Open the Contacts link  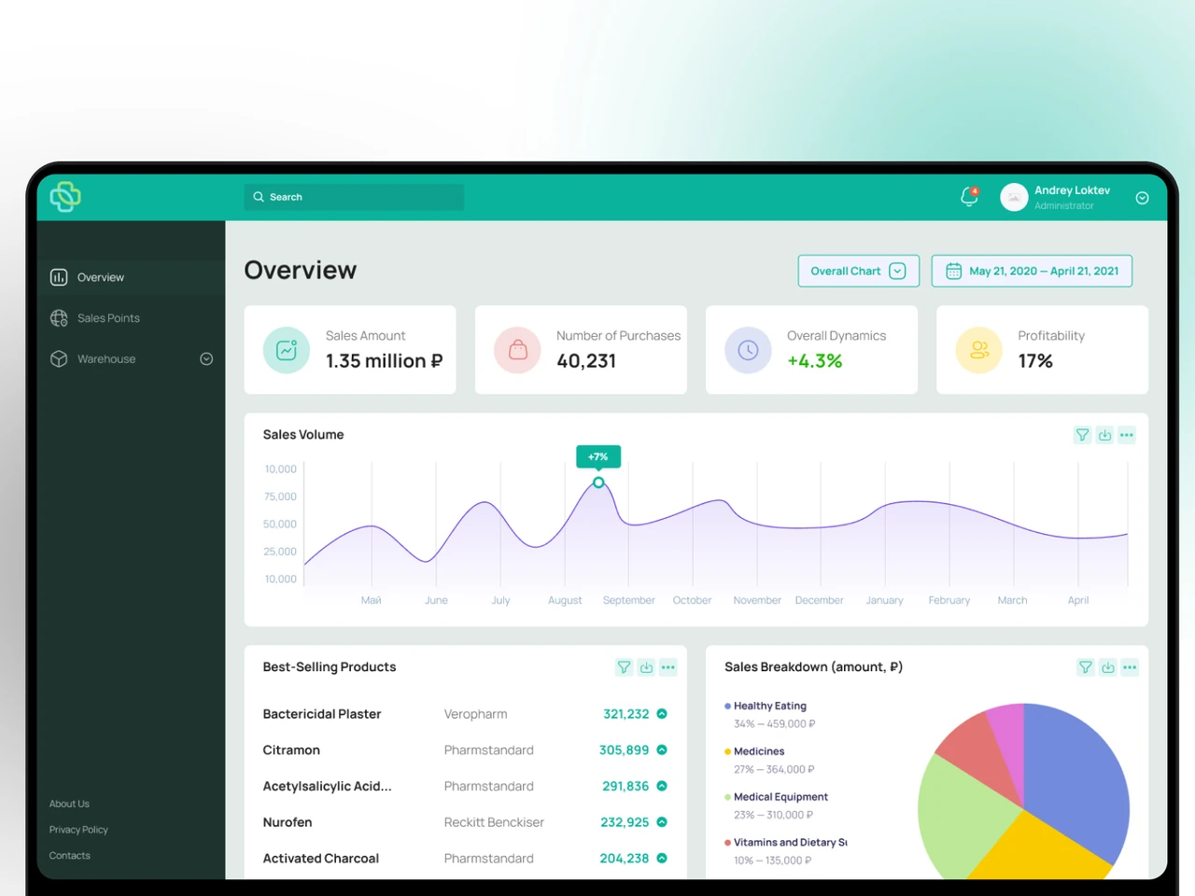[x=70, y=856]
